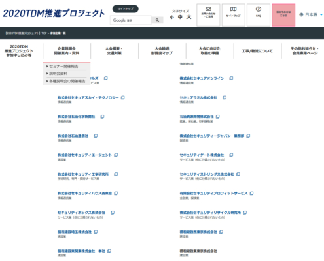
Task: Click the globe language icon
Action: click(301, 14)
